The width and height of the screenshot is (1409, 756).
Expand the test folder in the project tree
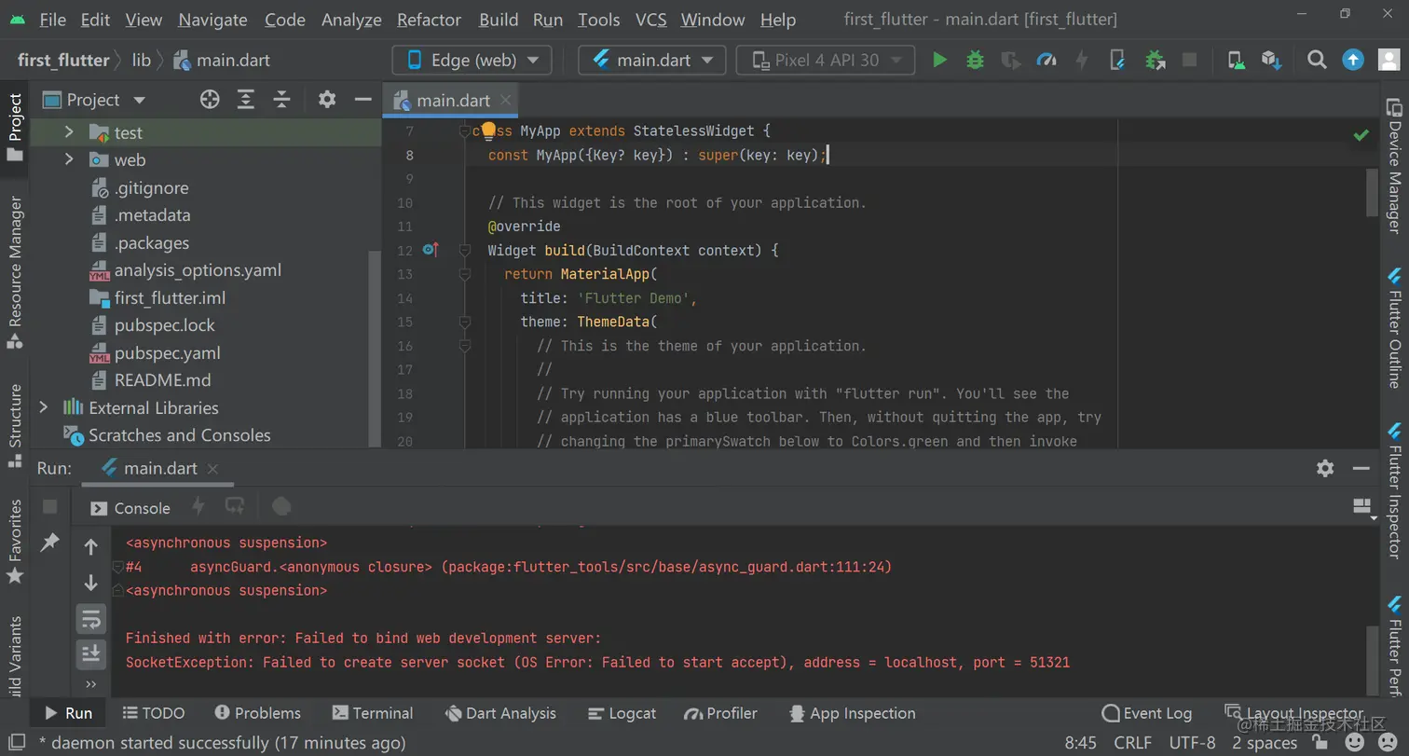coord(69,132)
